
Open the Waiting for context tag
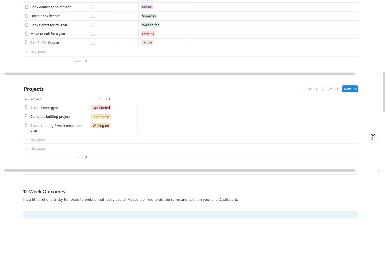pyautogui.click(x=150, y=25)
